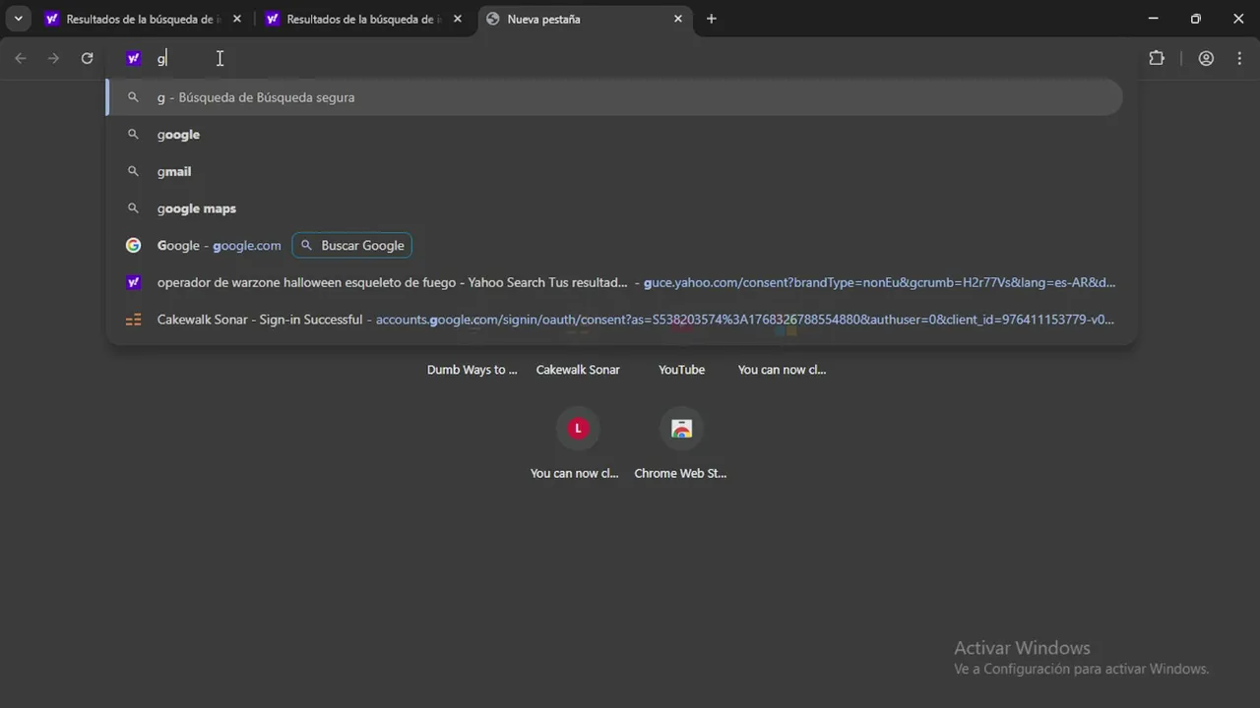1260x708 pixels.
Task: Minimize the Chrome window
Action: [1153, 19]
